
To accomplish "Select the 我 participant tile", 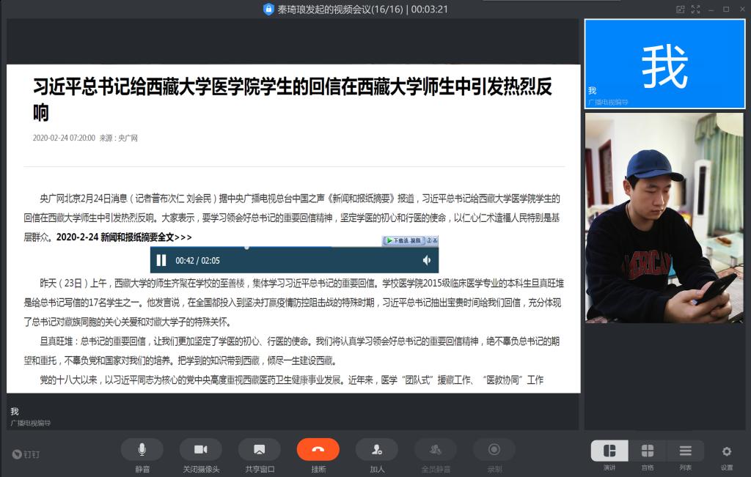I will (664, 64).
